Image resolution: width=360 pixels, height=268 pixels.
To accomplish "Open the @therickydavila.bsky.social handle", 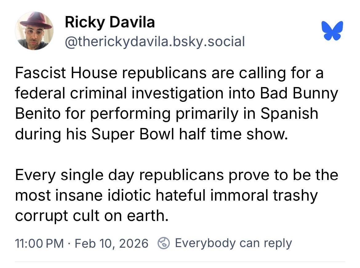I will 154,41.
